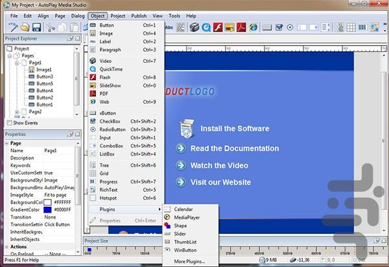Collapse the Pages tree node
This screenshot has width=389, height=267.
pyautogui.click(x=10, y=56)
